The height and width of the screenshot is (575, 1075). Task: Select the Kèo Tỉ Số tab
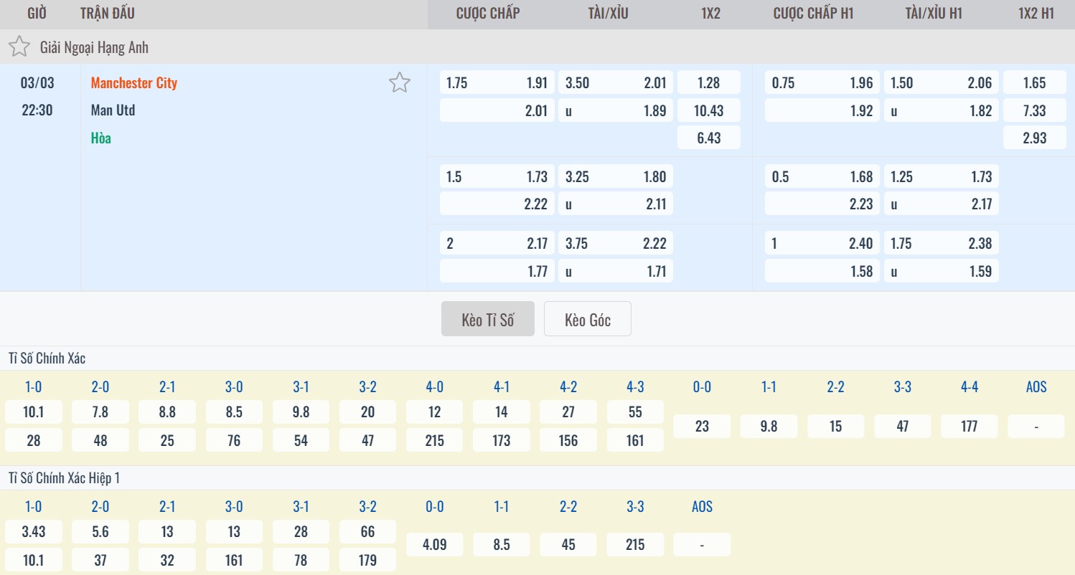487,320
